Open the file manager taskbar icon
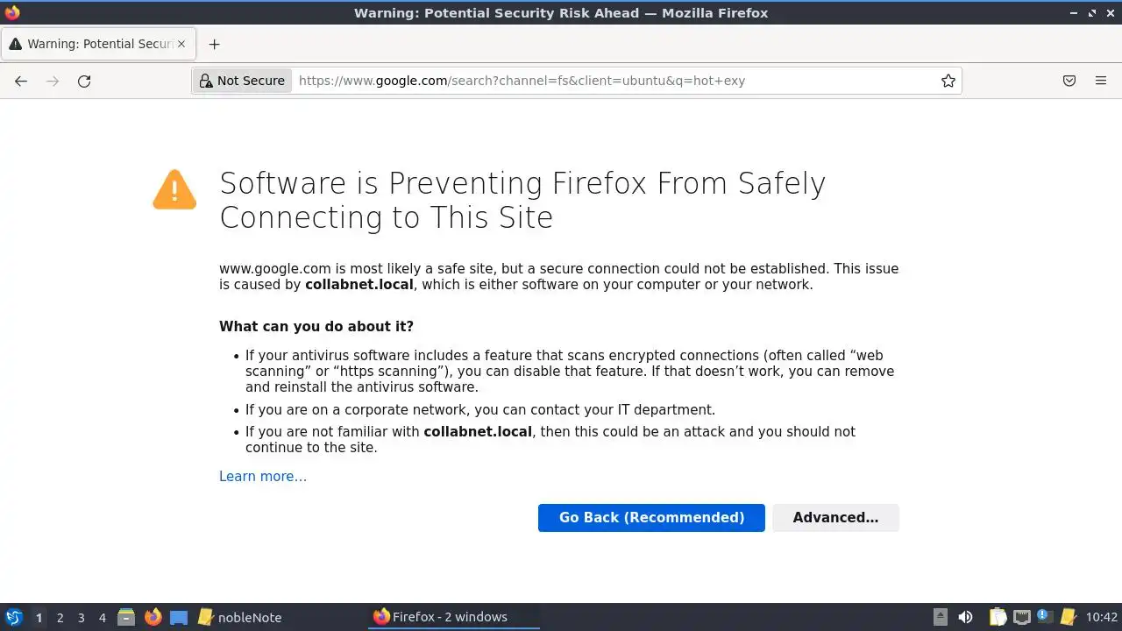Image resolution: width=1122 pixels, height=631 pixels. click(x=126, y=617)
